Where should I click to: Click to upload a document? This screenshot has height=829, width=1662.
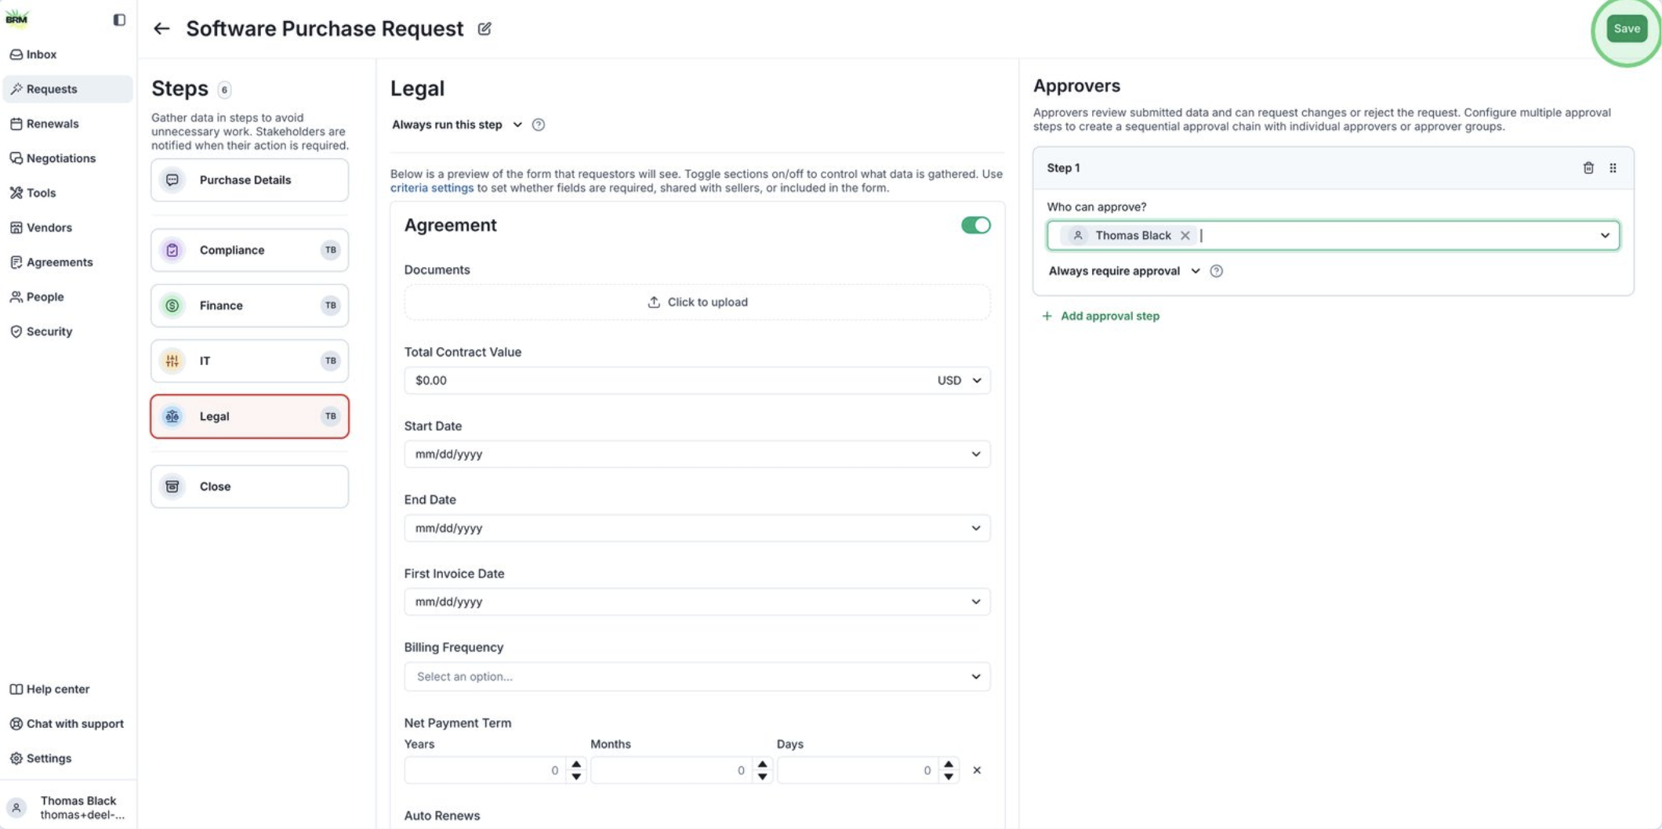697,302
